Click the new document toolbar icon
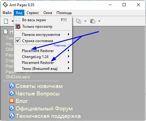Image resolution: width=146 pixels, height=121 pixels. [6, 21]
